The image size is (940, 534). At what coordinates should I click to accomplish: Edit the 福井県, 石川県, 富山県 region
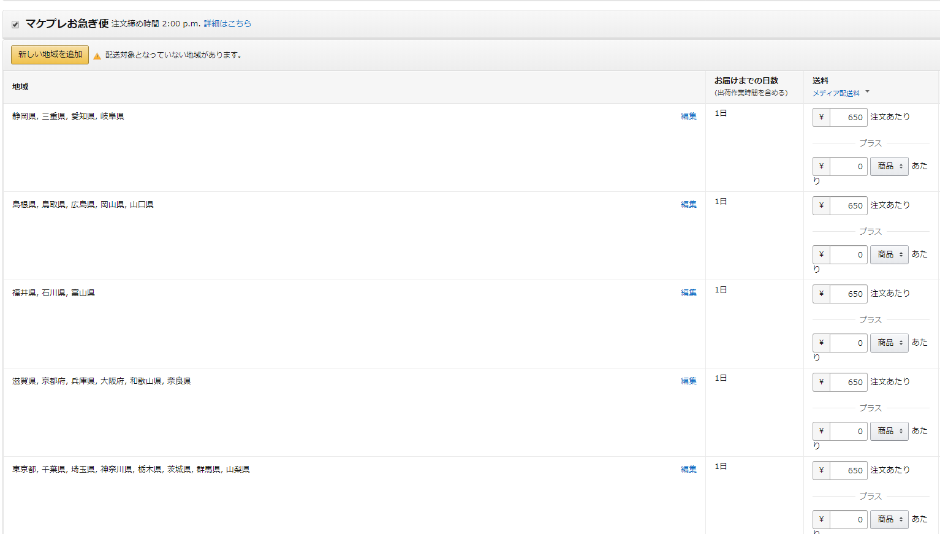(x=688, y=292)
